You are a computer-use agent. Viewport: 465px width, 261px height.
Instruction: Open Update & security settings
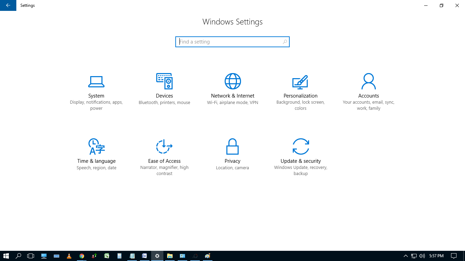coord(301,157)
